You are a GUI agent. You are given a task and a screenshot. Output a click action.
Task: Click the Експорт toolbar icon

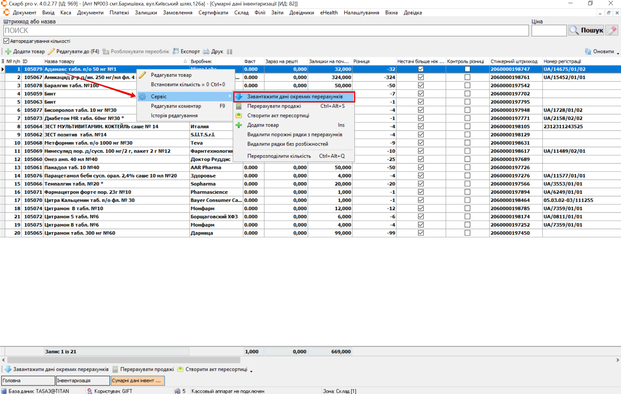(x=175, y=51)
